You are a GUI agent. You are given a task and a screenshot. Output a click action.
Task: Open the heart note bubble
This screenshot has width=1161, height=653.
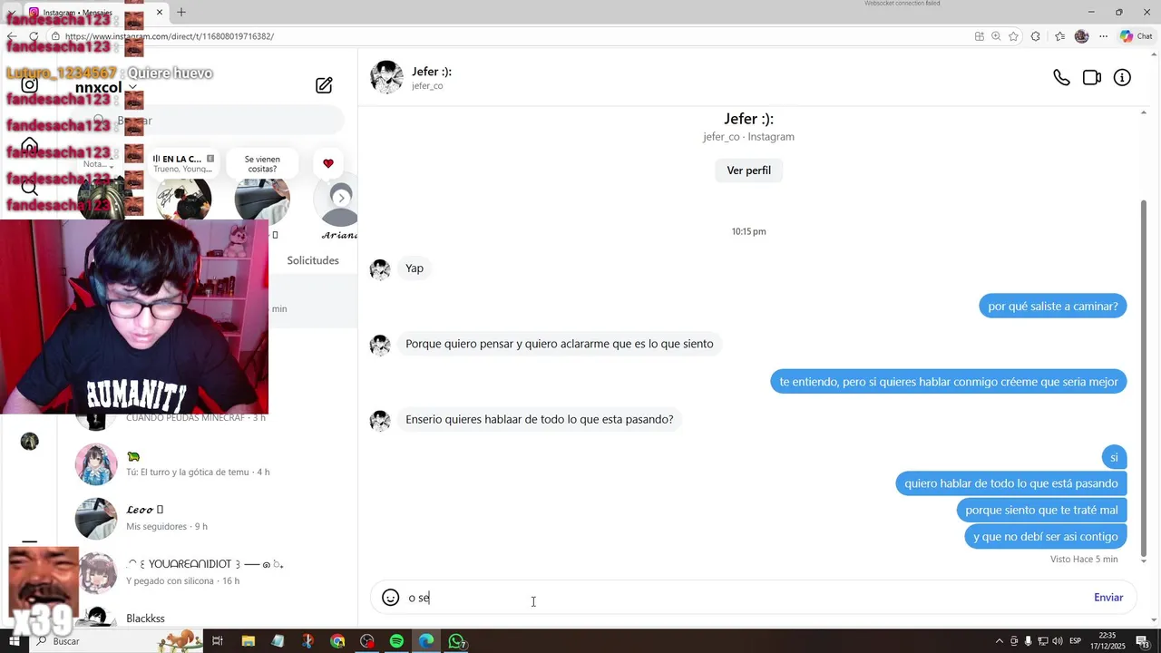click(x=328, y=163)
